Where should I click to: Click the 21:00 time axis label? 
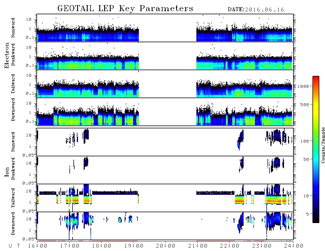click(198, 246)
